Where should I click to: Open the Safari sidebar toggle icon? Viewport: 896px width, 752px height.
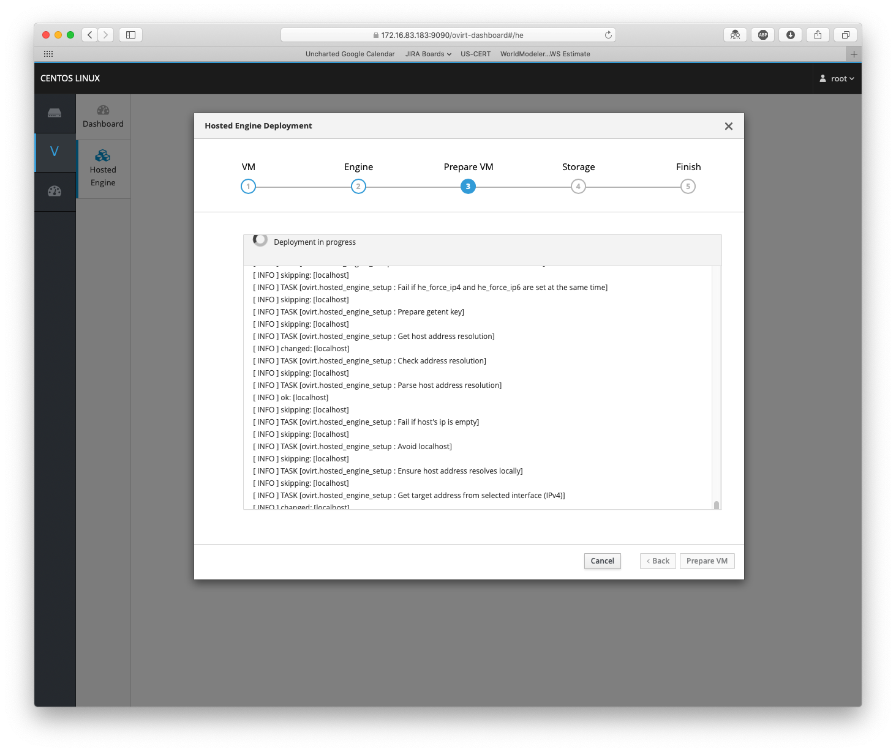[130, 35]
